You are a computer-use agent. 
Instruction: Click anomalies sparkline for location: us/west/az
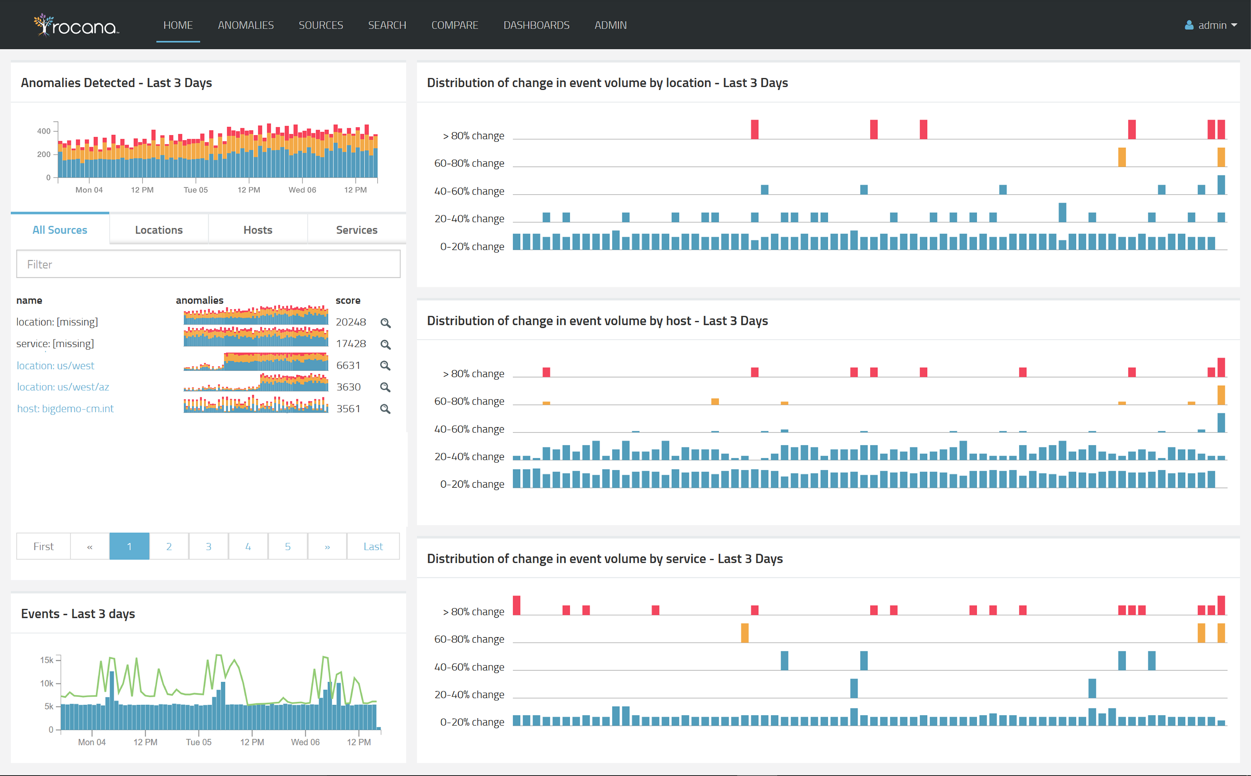coord(256,383)
